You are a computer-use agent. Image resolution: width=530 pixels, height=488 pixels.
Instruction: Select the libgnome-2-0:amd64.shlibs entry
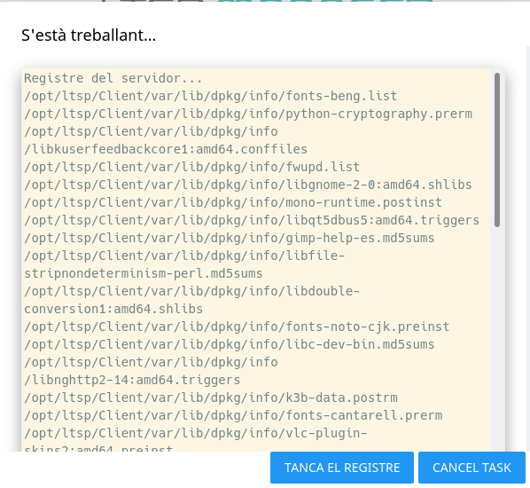(x=248, y=185)
